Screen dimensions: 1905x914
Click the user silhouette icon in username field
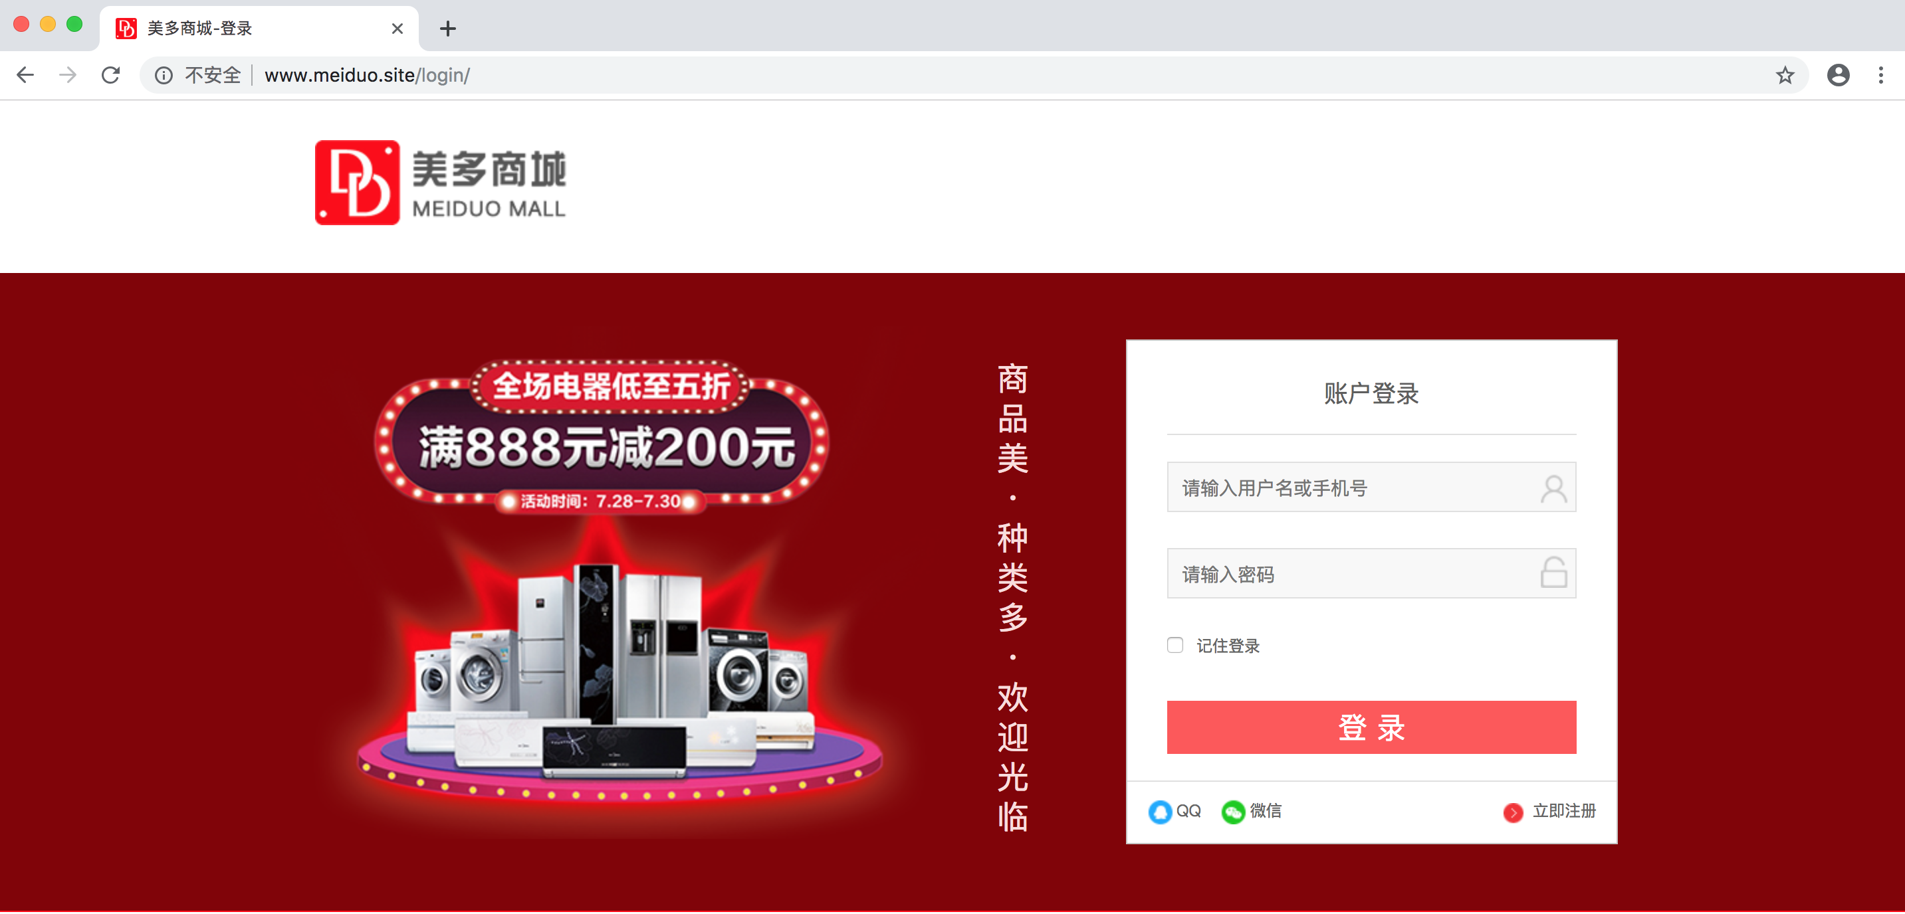click(1553, 488)
